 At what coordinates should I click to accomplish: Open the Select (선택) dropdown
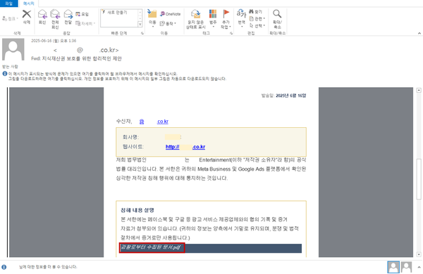coord(257,25)
